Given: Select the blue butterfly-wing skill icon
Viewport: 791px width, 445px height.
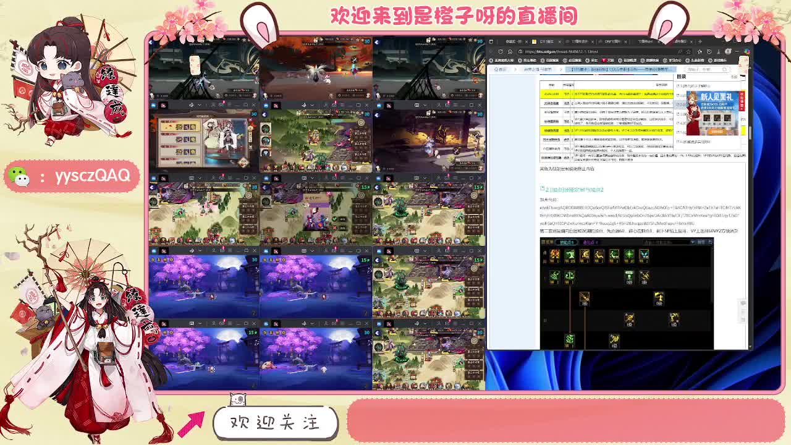Looking at the screenshot, I should [x=644, y=254].
